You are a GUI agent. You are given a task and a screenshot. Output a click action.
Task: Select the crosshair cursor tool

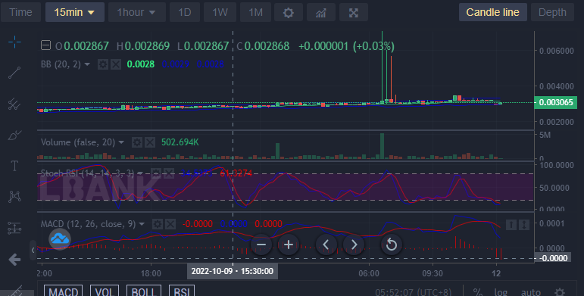click(x=14, y=42)
